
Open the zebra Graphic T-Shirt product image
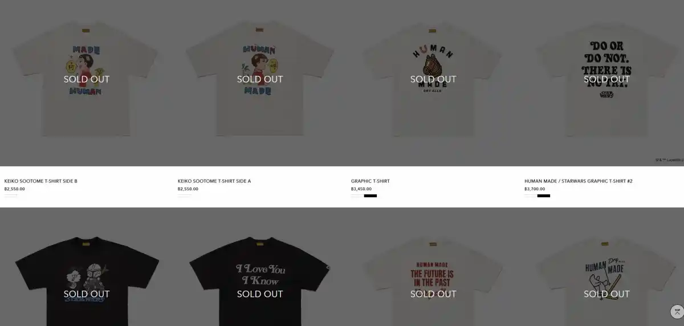433,83
